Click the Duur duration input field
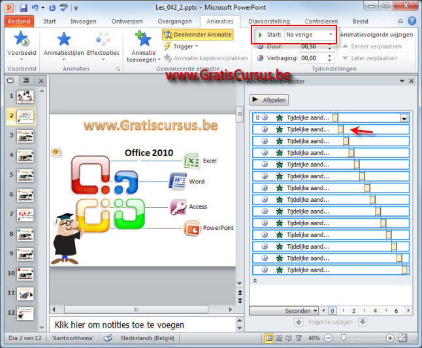422x348 pixels. [314, 46]
